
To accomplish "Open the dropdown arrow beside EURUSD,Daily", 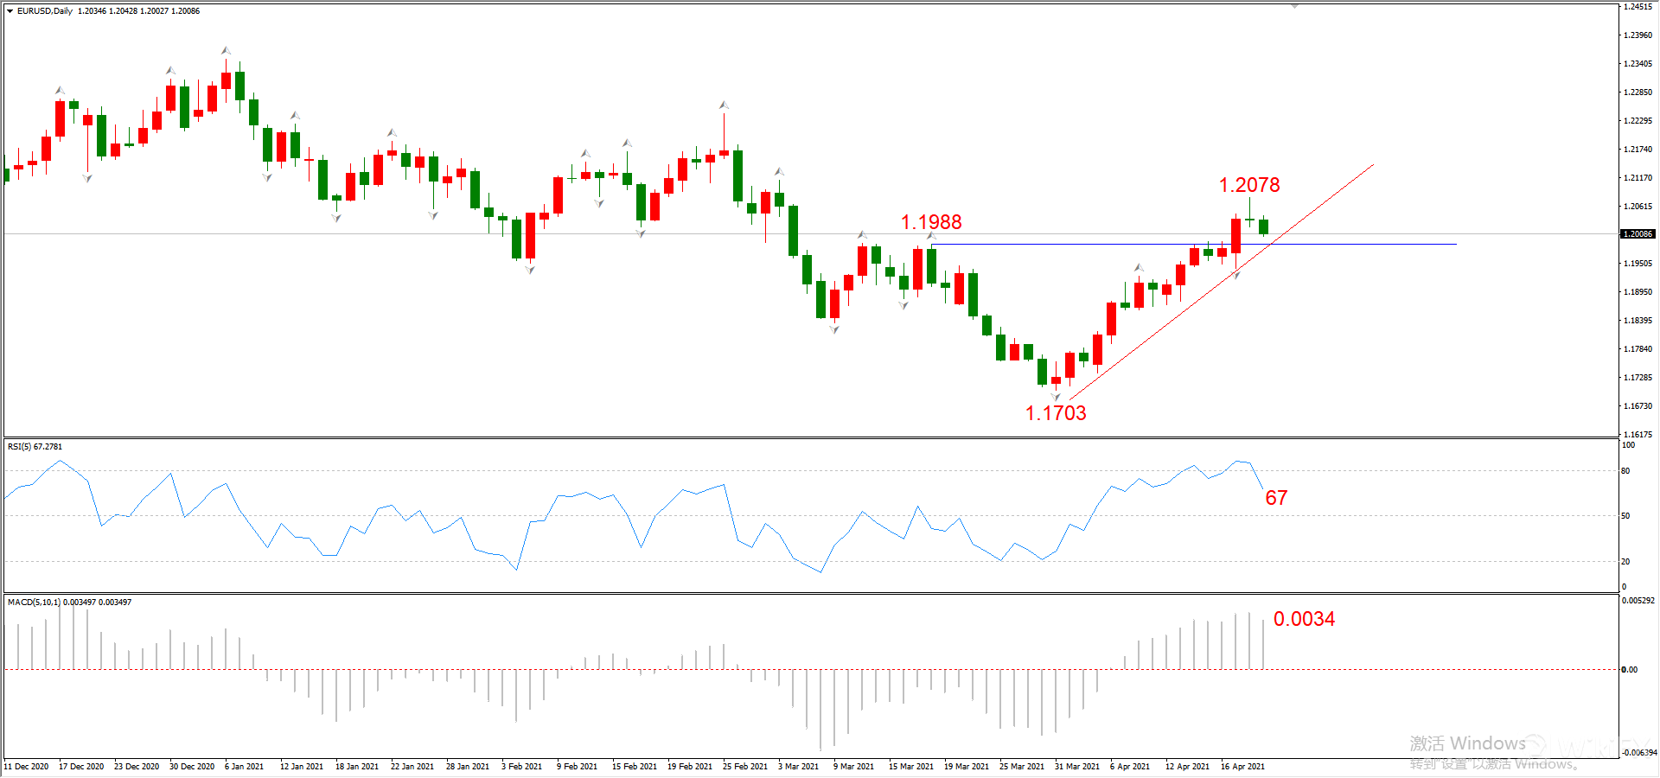I will [x=10, y=11].
